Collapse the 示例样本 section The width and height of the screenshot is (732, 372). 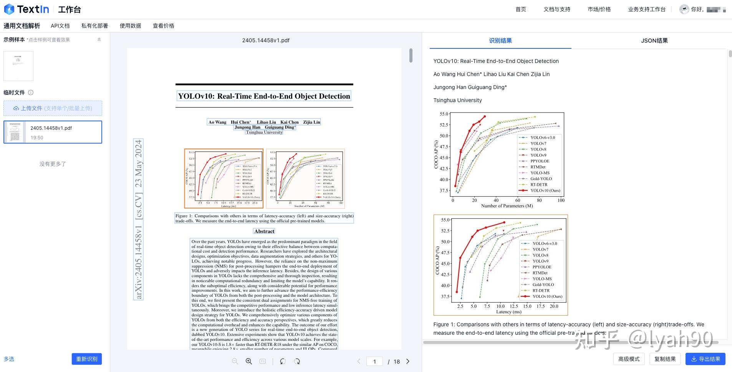[99, 40]
